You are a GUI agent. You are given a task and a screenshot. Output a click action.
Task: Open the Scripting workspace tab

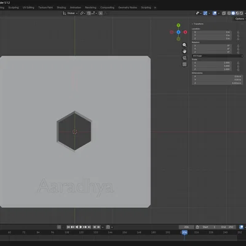click(146, 7)
